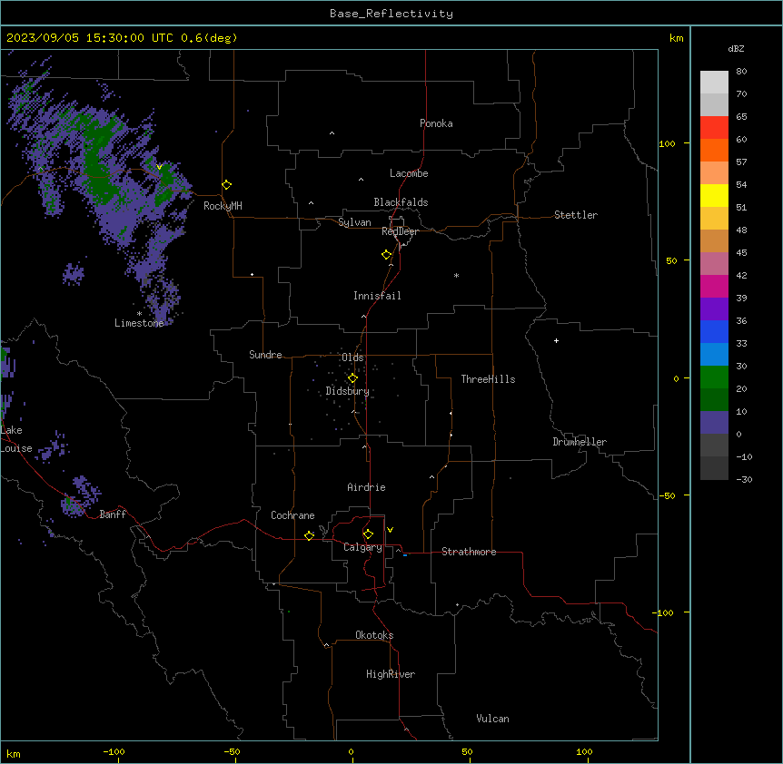Click the -30 value on the dBZ scale
This screenshot has height=764, width=783.
coord(744,479)
